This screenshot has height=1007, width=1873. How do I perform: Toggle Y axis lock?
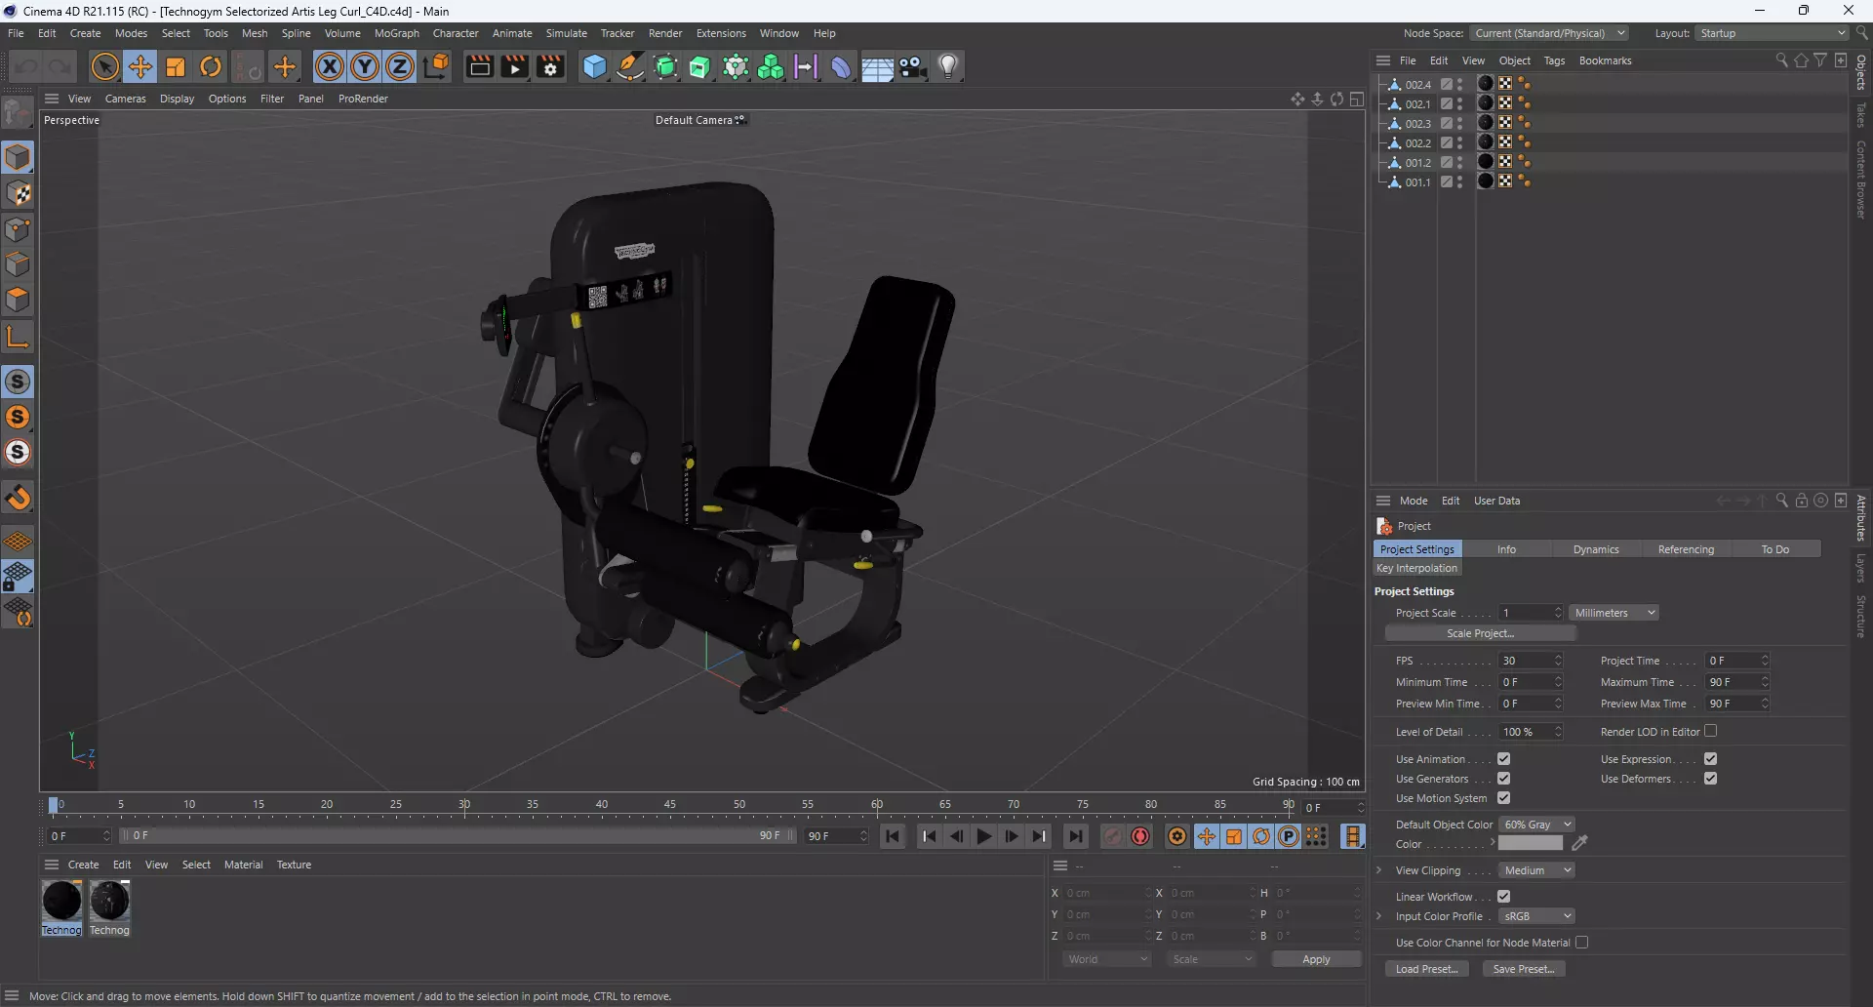click(x=365, y=67)
